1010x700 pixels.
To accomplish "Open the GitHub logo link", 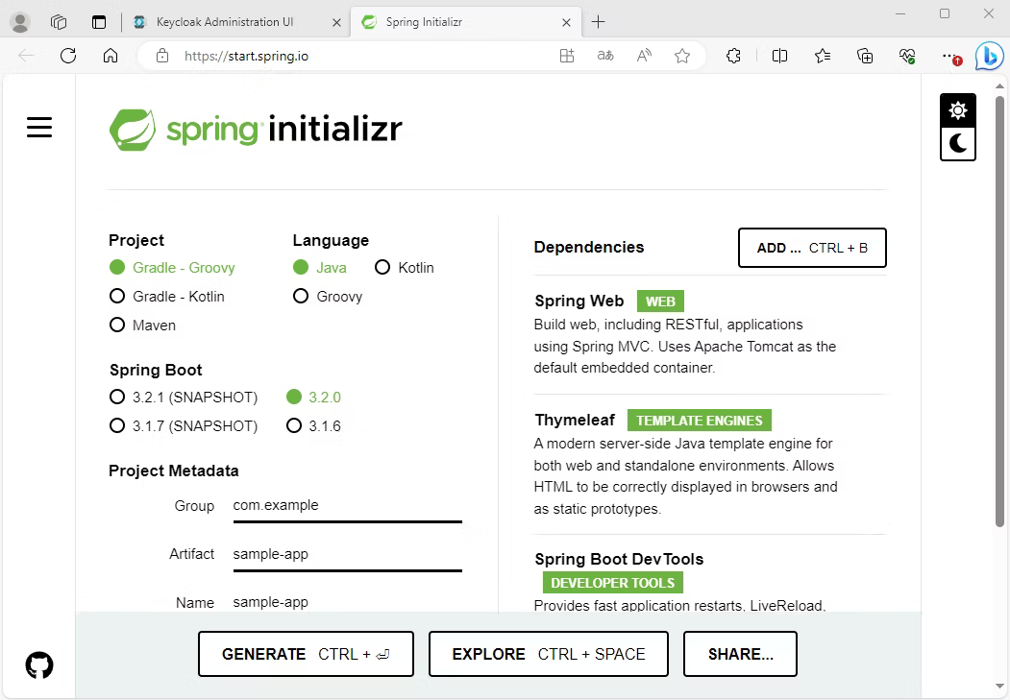I will point(39,664).
